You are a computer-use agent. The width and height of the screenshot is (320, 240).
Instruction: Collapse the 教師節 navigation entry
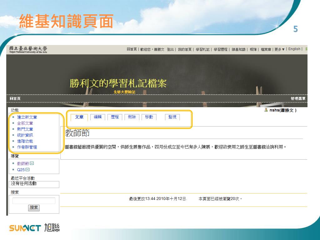pyautogui.click(x=32, y=163)
